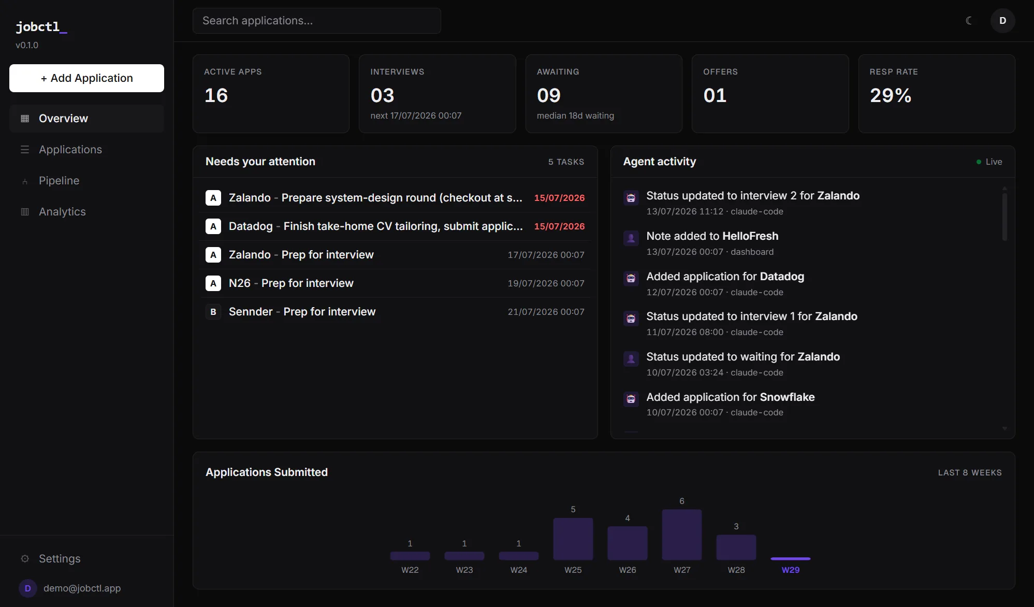
Task: Click 'next 17/07/2026 00:07' text
Action: click(416, 115)
